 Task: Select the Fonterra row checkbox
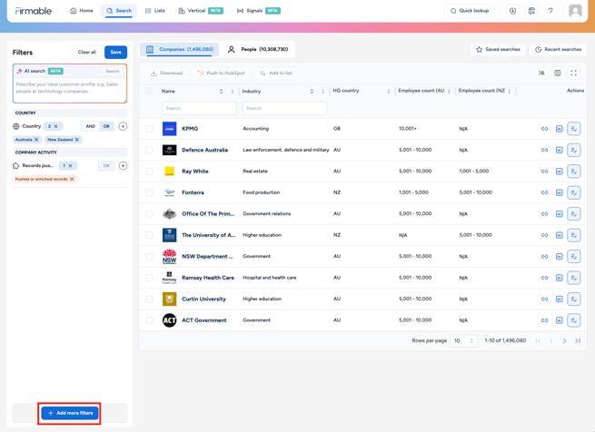point(149,192)
